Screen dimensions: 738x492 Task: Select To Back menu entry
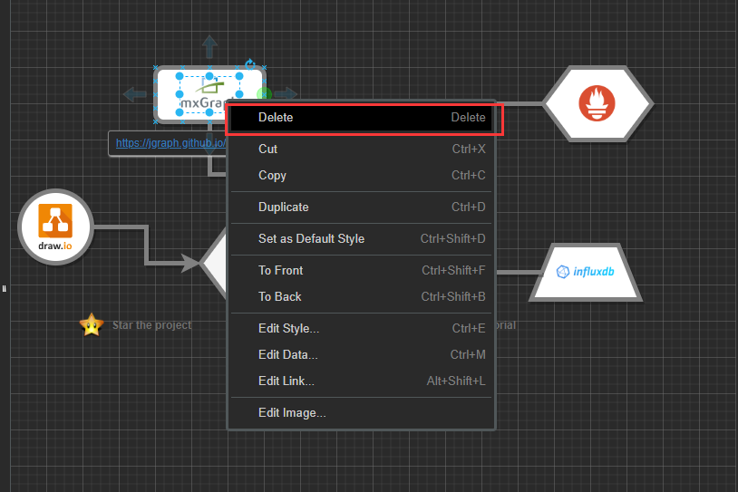[x=362, y=297]
